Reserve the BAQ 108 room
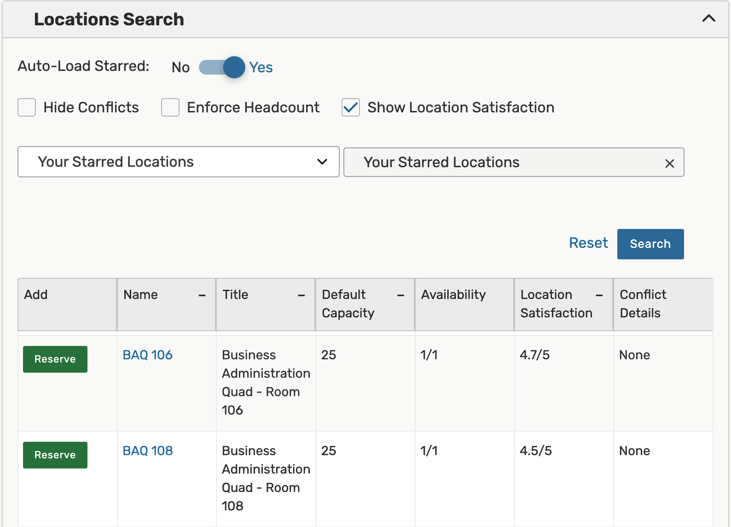 pos(55,455)
